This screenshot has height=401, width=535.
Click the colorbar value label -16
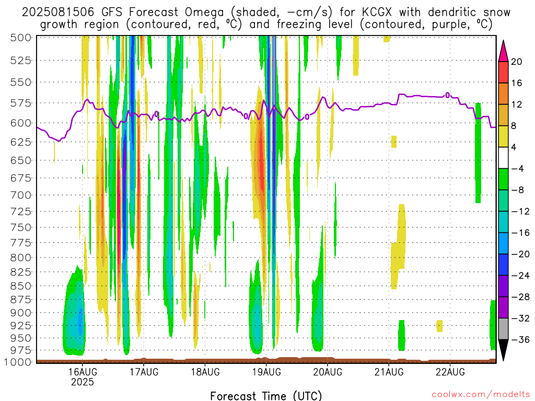point(521,233)
